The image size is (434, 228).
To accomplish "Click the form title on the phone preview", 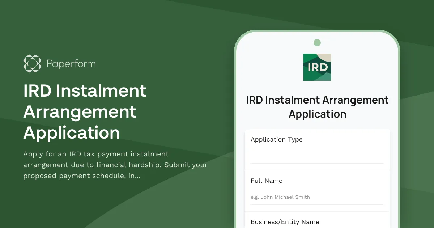I will 317,107.
